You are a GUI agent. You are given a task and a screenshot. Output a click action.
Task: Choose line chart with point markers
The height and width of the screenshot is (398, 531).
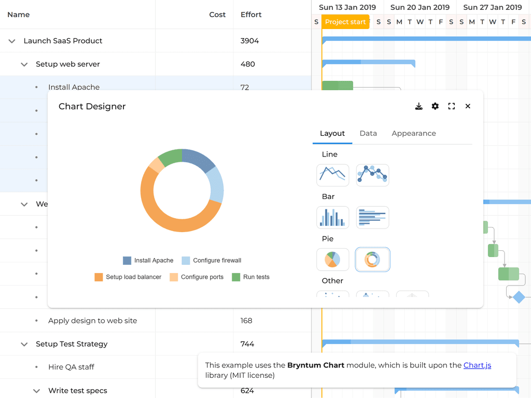372,175
